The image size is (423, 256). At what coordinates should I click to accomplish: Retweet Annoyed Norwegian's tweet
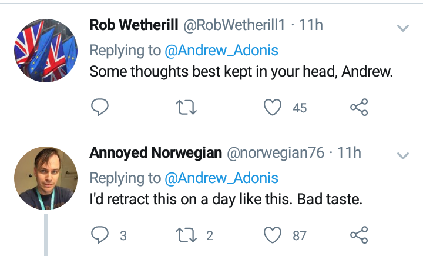point(186,235)
